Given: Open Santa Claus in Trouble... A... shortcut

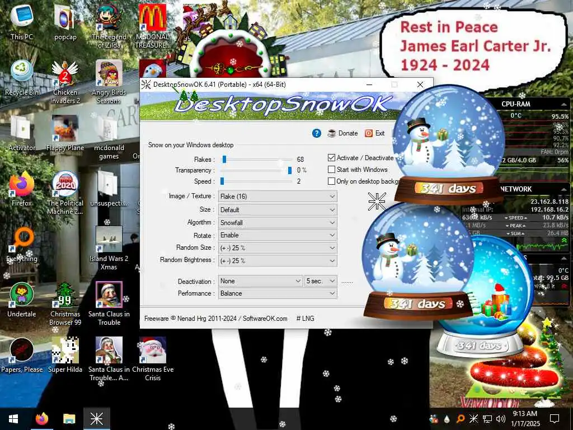Looking at the screenshot, I should pyautogui.click(x=109, y=360).
